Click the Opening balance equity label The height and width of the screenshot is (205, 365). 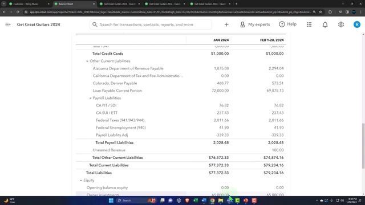(x=107, y=188)
